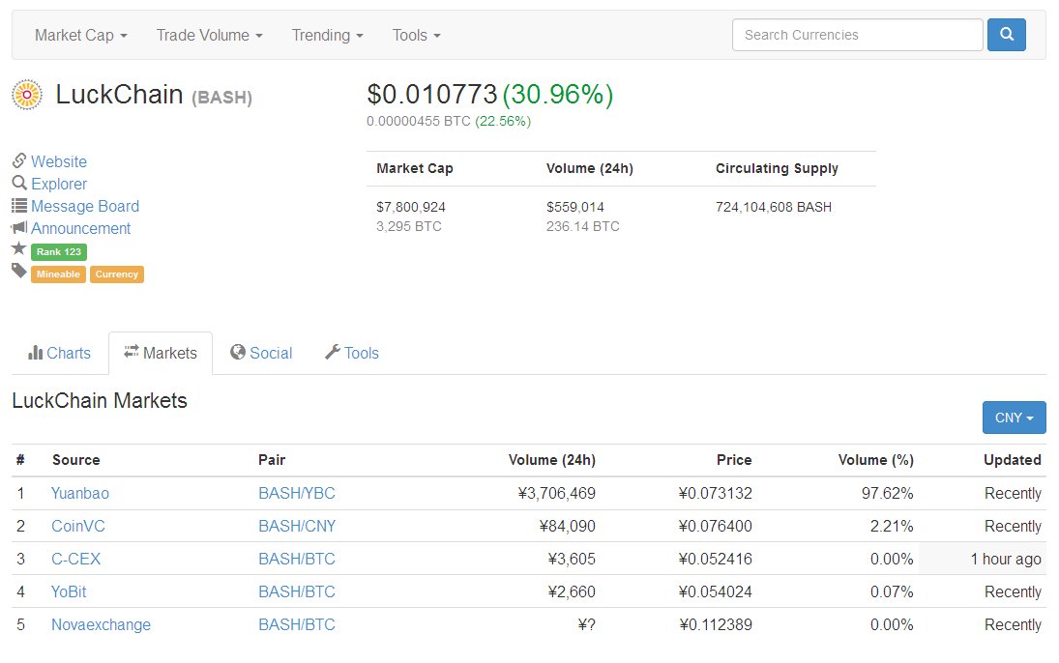Click the Explorer magnifier icon
This screenshot has width=1059, height=663.
point(17,184)
